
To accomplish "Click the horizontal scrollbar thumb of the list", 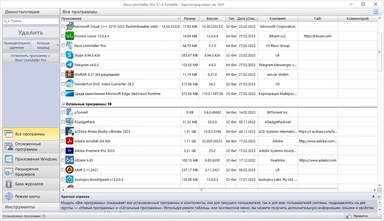I will click(202, 190).
